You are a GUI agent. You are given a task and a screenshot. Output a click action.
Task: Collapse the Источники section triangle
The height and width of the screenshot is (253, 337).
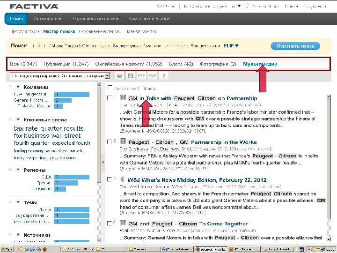point(18,235)
